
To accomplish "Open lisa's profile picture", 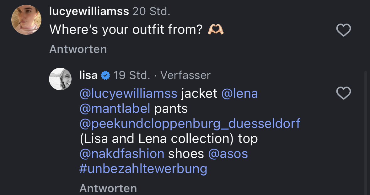I will click(x=60, y=79).
